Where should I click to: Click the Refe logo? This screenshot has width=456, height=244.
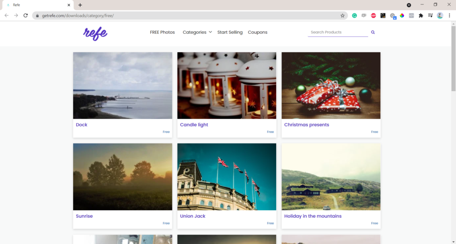[x=95, y=33]
